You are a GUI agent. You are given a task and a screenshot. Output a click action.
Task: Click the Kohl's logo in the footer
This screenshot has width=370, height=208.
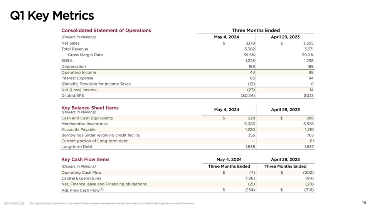14,203
